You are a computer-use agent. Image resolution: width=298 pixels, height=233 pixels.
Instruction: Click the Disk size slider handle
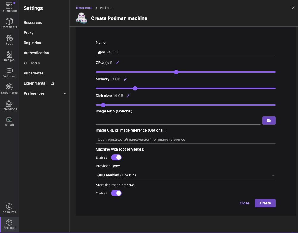(x=103, y=105)
